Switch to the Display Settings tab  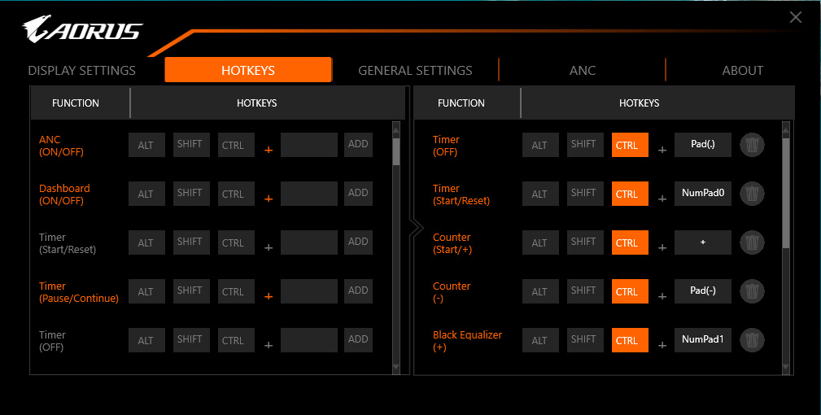[x=82, y=71]
